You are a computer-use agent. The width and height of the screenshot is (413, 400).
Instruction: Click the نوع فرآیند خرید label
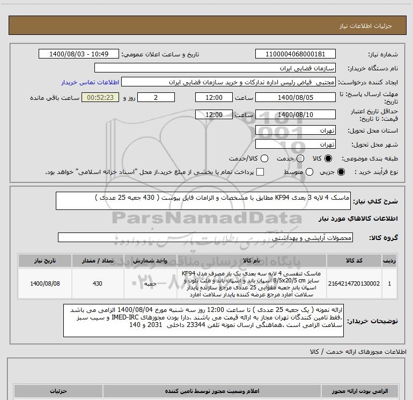click(376, 172)
